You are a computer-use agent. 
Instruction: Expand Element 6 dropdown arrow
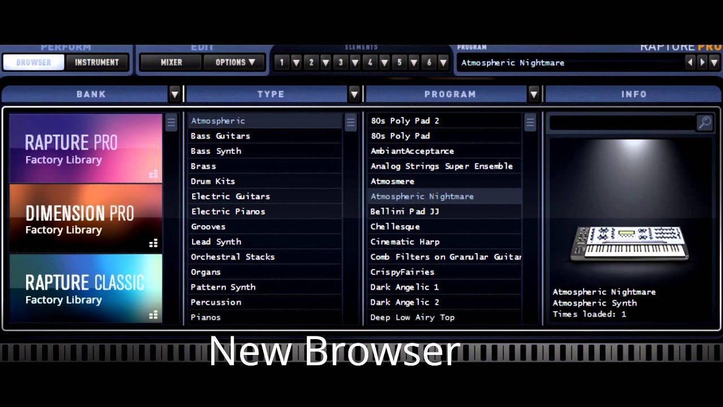(443, 63)
